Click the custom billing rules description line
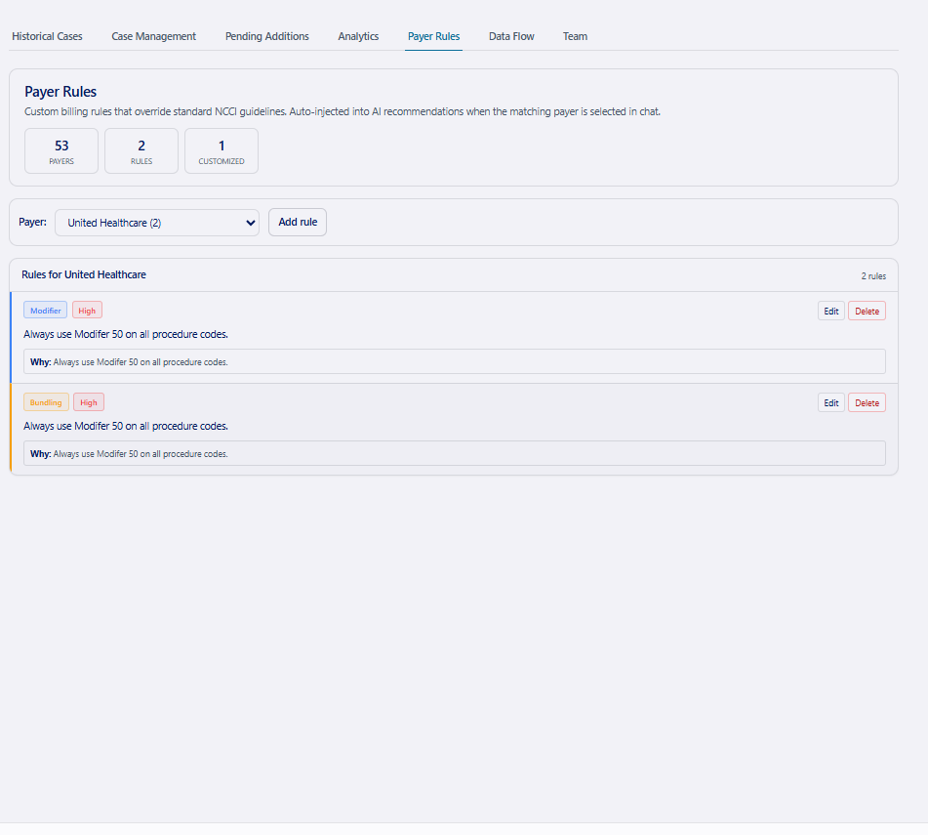This screenshot has height=835, width=928. (x=343, y=111)
